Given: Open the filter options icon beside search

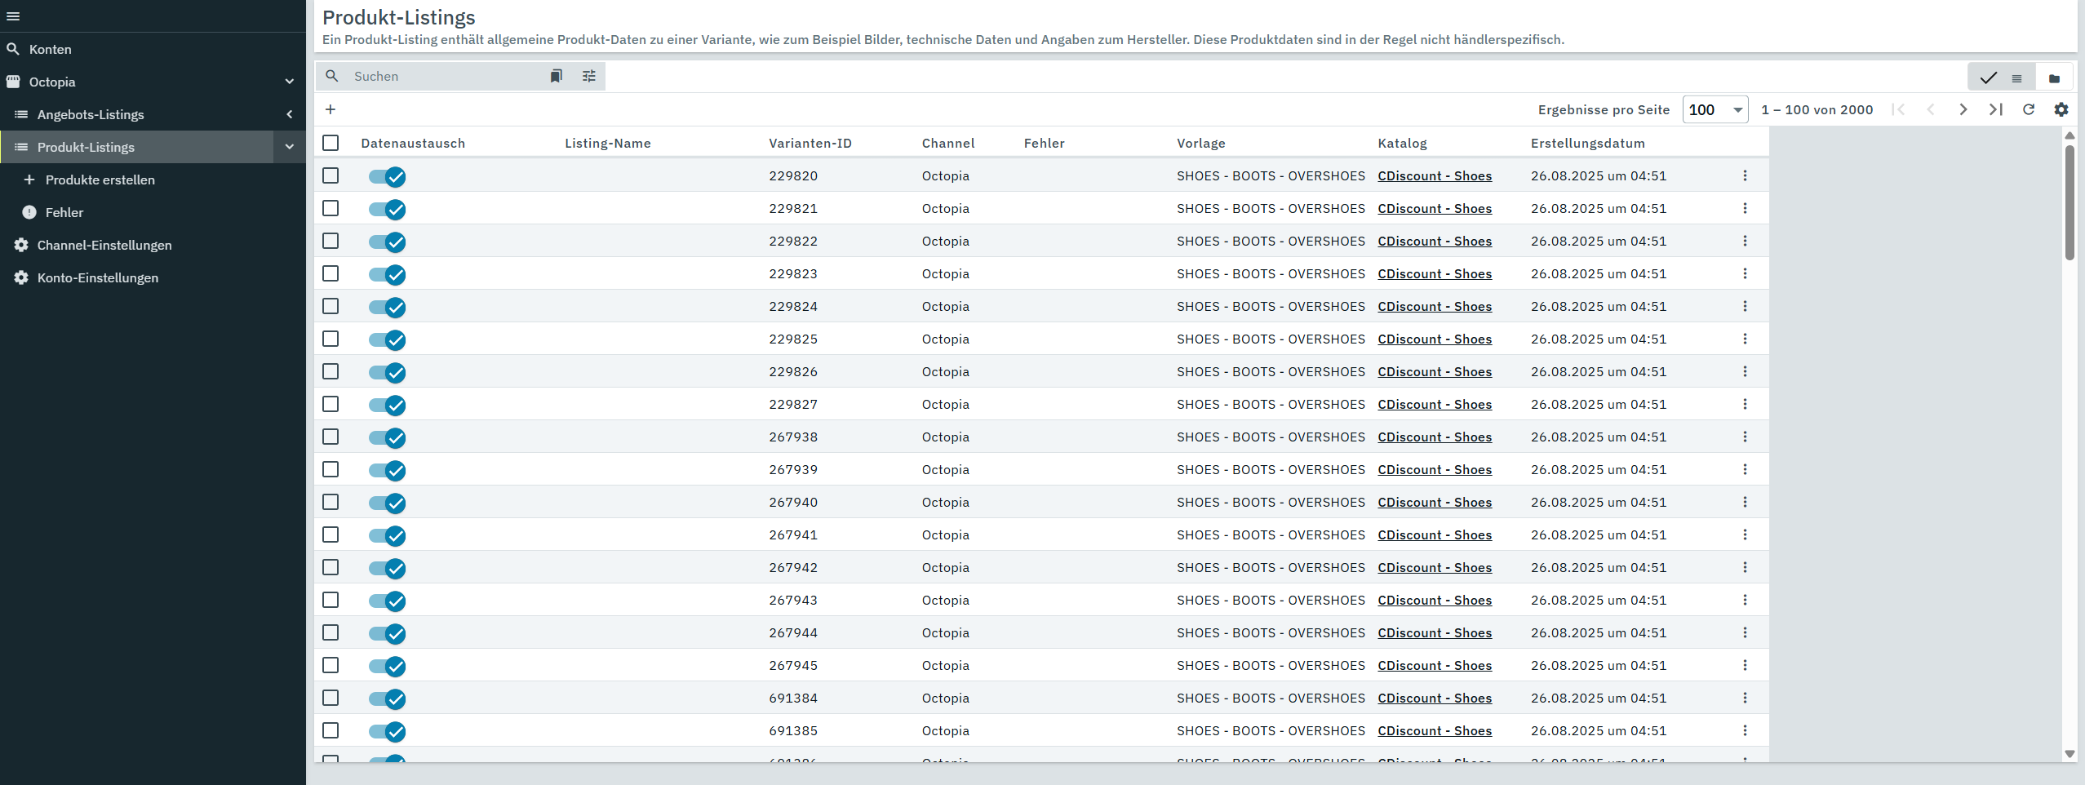Looking at the screenshot, I should 588,76.
